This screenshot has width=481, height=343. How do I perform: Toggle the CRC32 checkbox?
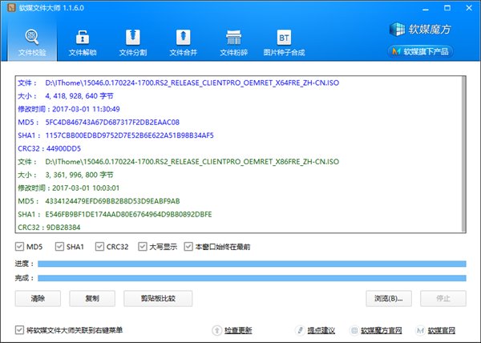point(99,247)
